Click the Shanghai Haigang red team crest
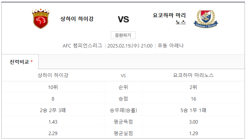The width and height of the screenshot is (247, 140). point(41,19)
